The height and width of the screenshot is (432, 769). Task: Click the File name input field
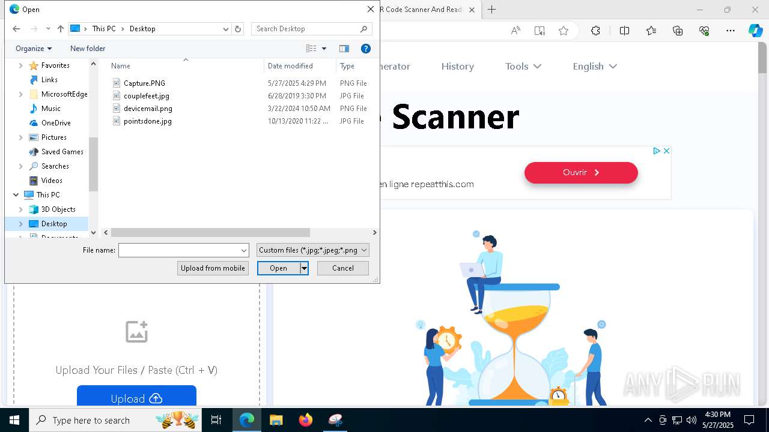tap(179, 250)
